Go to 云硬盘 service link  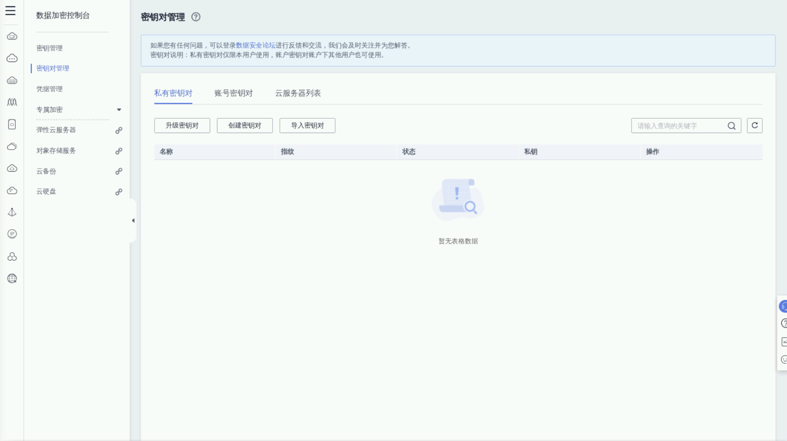pyautogui.click(x=46, y=192)
